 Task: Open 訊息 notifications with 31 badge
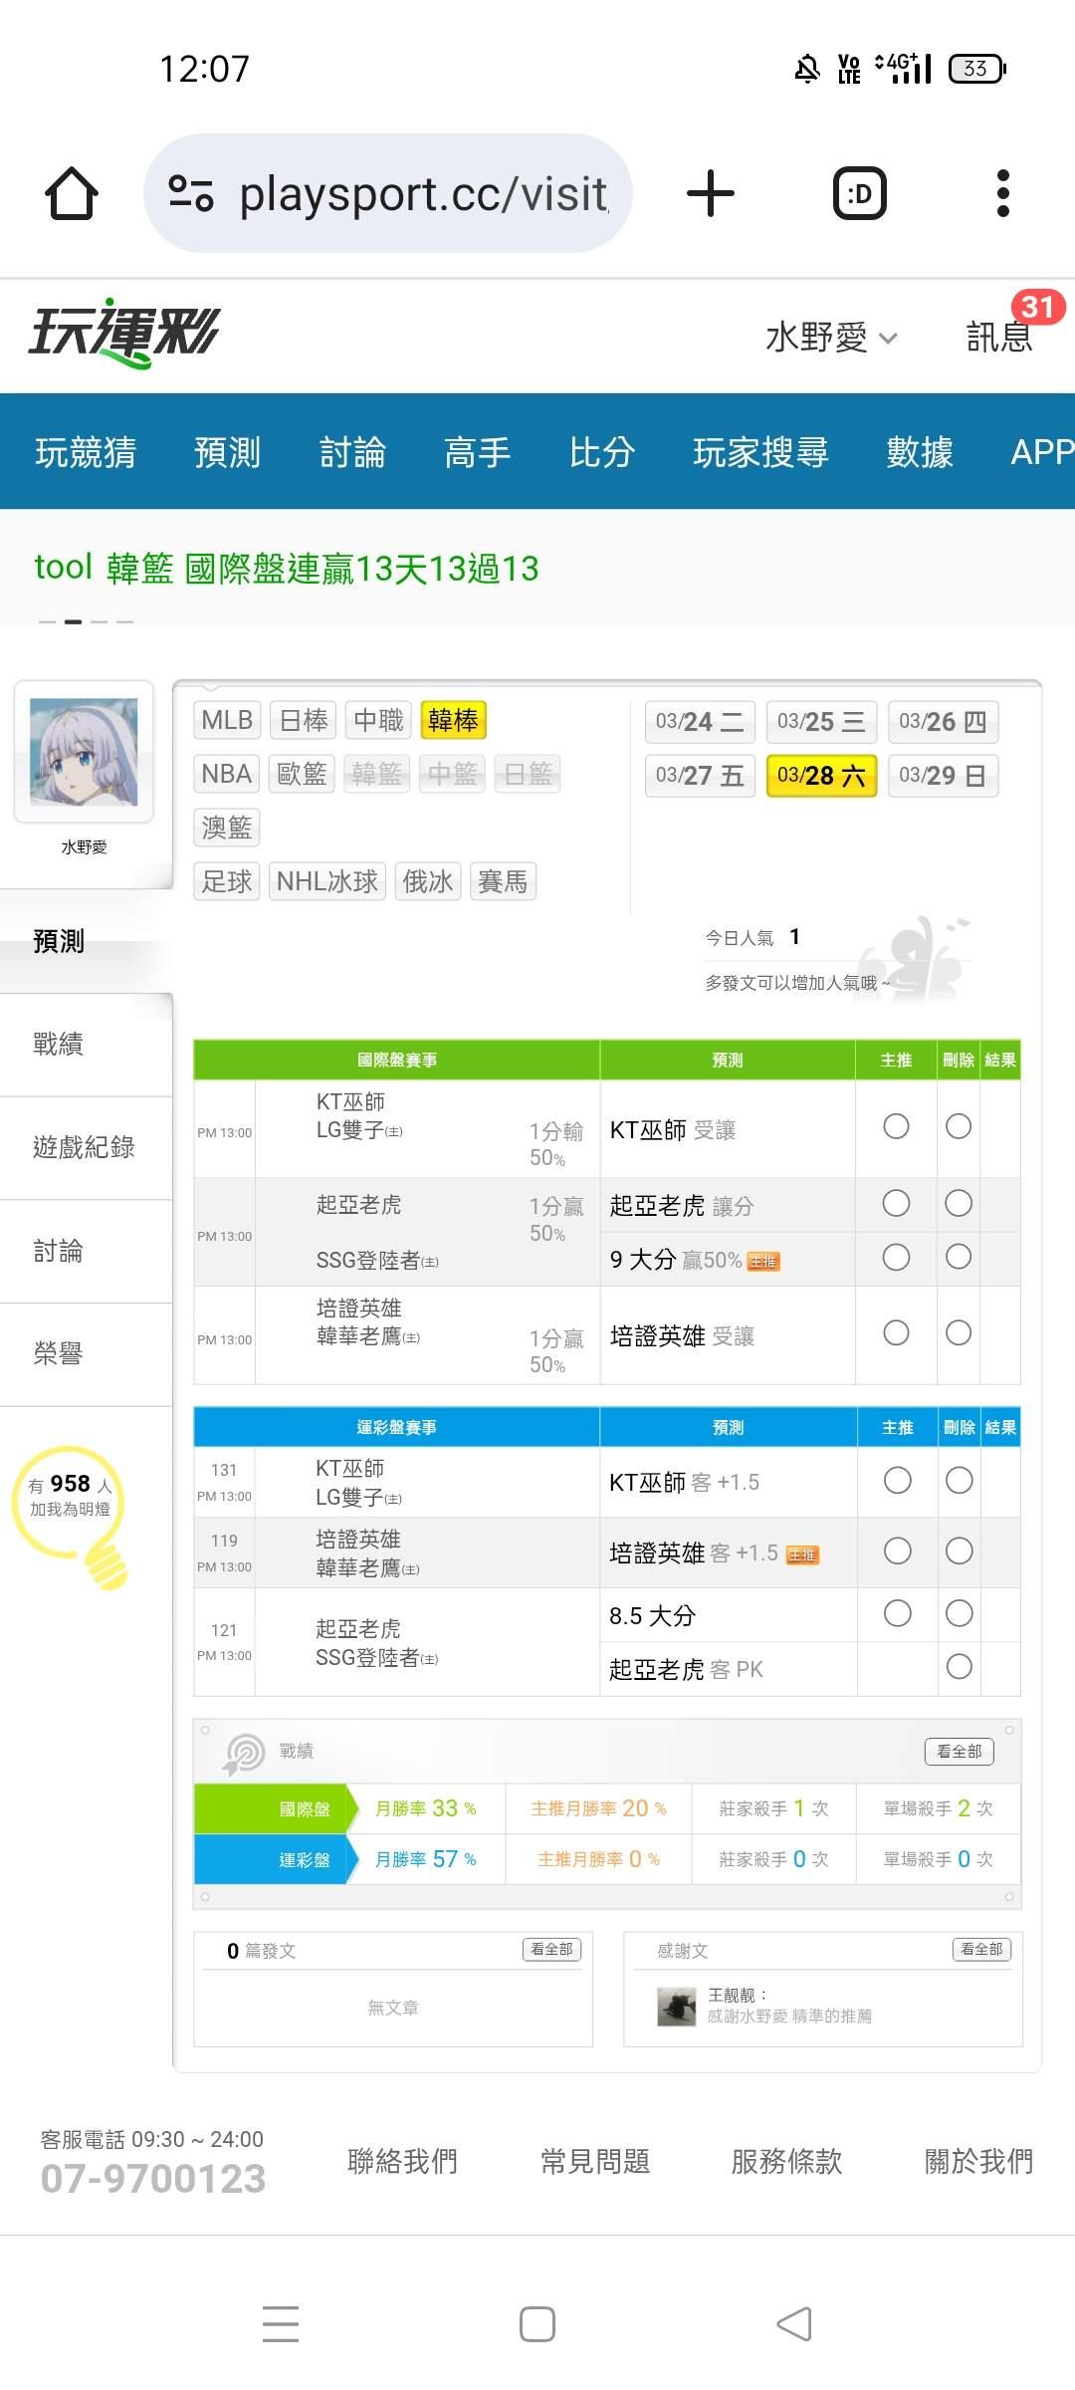1000,336
